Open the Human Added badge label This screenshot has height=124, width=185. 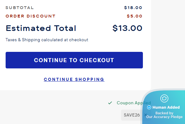(x=166, y=107)
